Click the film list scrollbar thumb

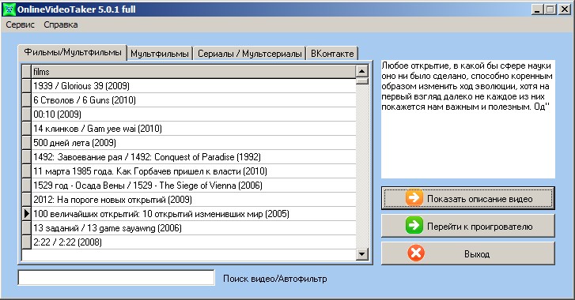click(x=362, y=81)
